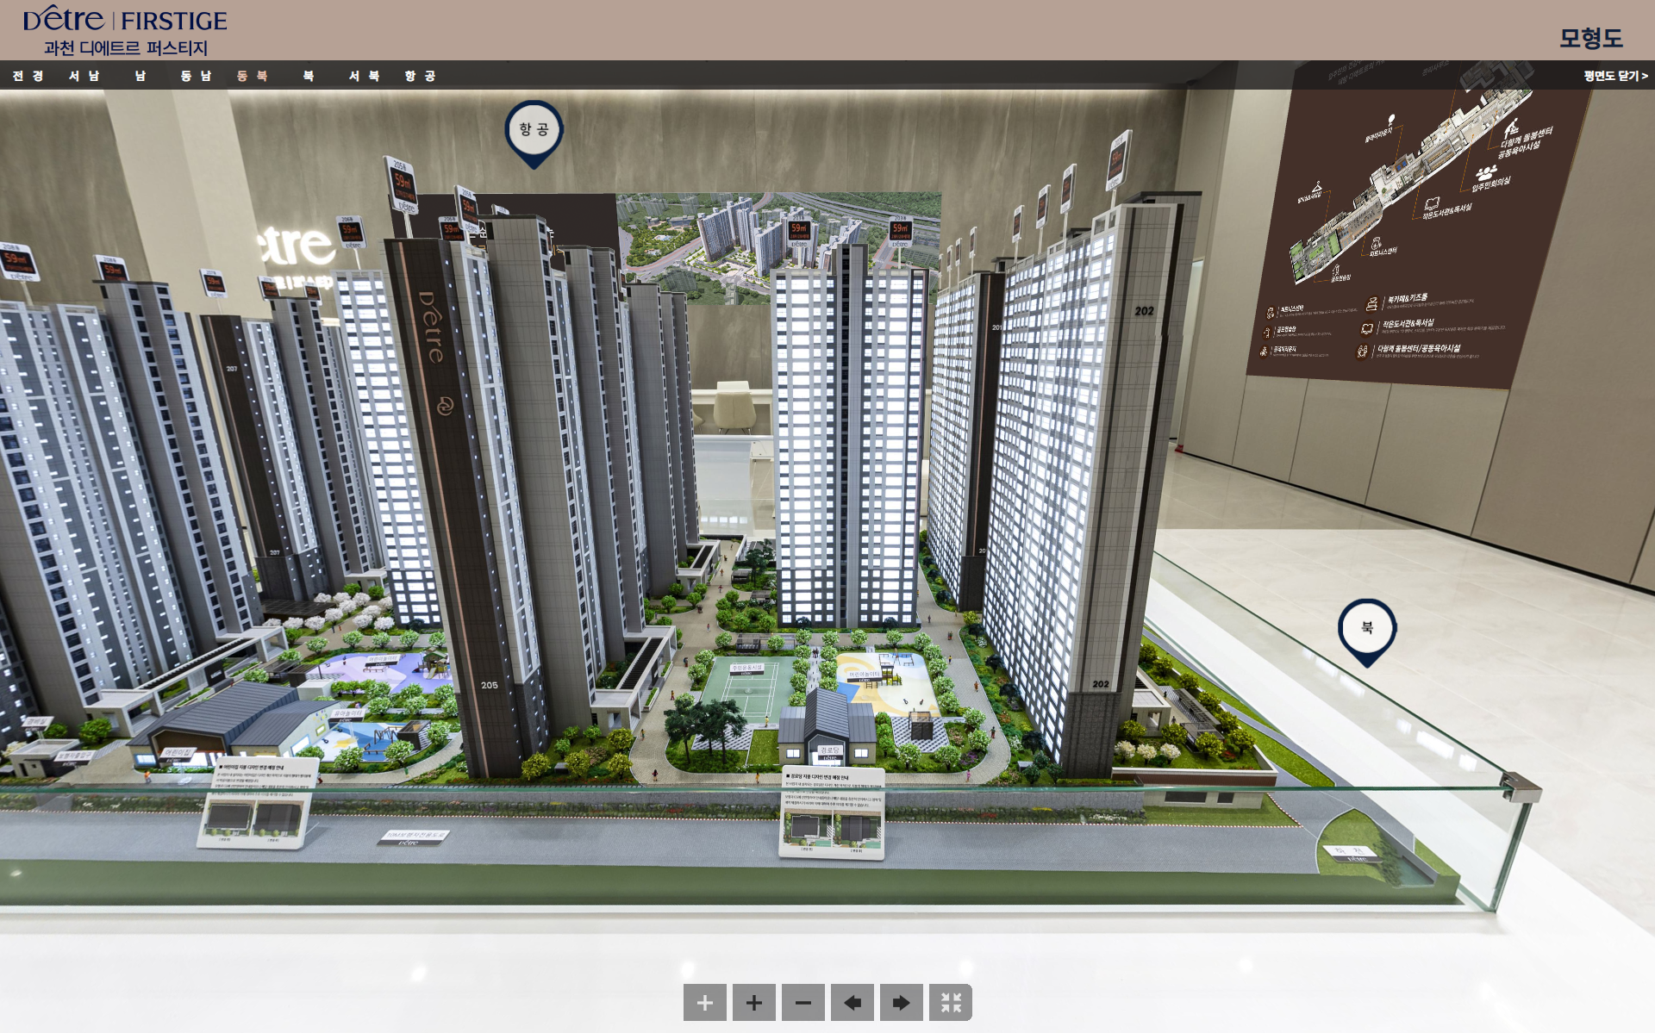This screenshot has height=1033, width=1655.
Task: Open the 서북 view tab
Action: pos(364,76)
